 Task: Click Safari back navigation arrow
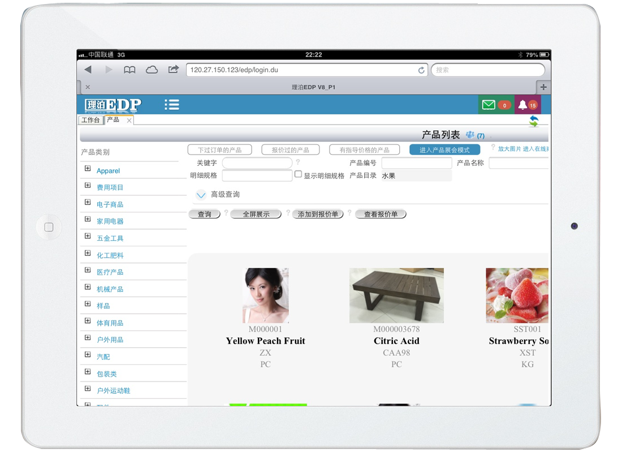click(x=88, y=70)
